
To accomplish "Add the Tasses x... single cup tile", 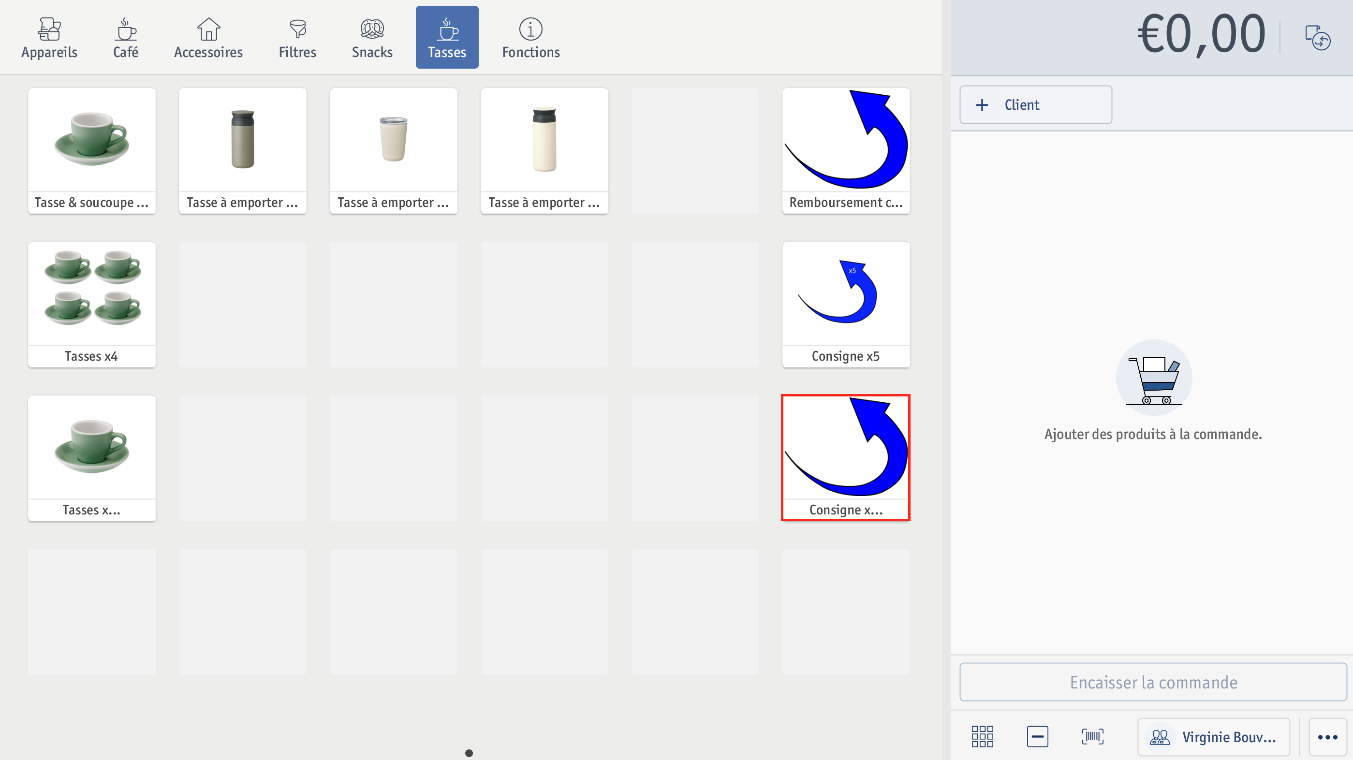I will (x=92, y=458).
